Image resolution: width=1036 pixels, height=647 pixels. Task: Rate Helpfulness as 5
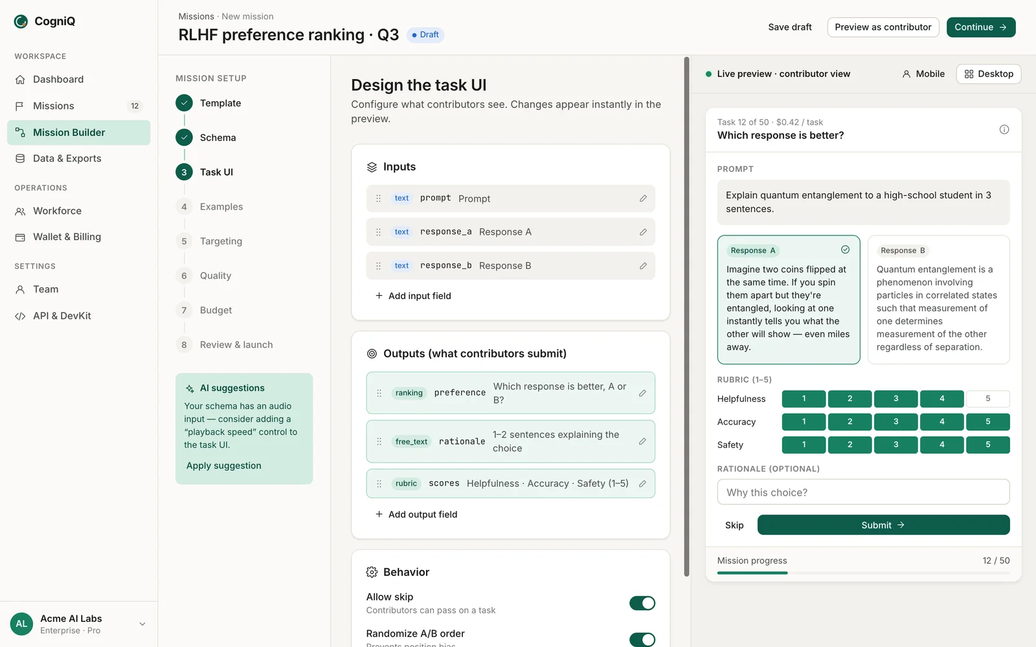coord(988,399)
